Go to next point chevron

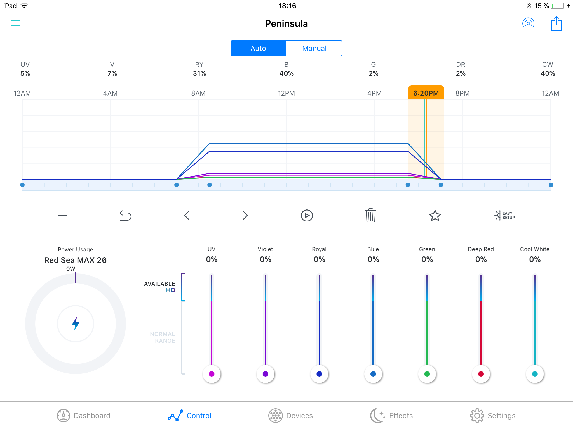[245, 215]
